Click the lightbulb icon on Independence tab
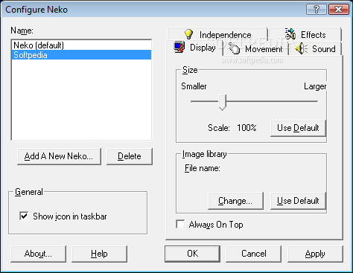The image size is (353, 273). click(189, 34)
